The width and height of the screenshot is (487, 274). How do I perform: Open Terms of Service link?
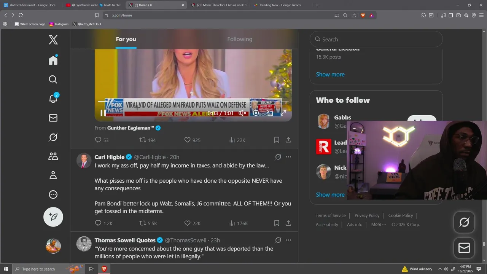(x=331, y=215)
